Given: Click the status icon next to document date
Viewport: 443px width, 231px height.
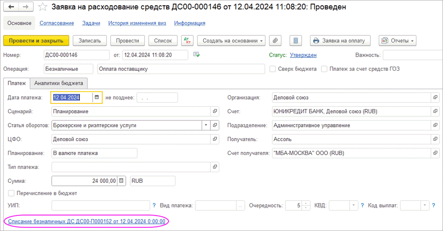Looking at the screenshot, I should [x=197, y=55].
